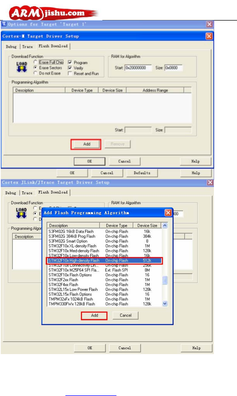The height and width of the screenshot is (396, 237).
Task: Switch to Debug tab in Cortex-M Target Driver Setup
Action: pyautogui.click(x=11, y=47)
